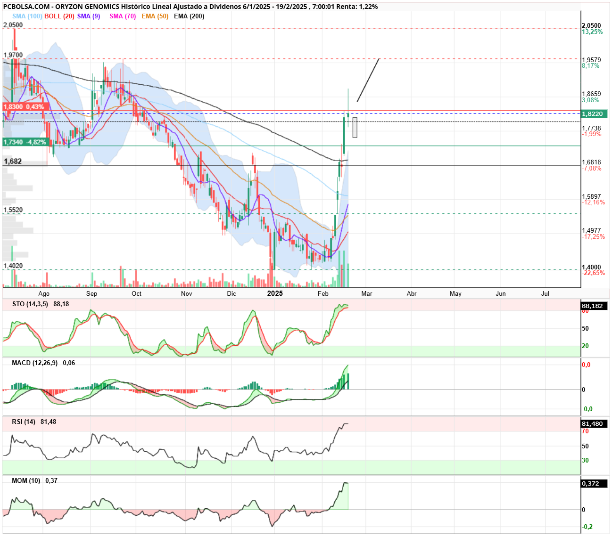Screen dimensions: 612x536
Task: Click the MOM (10) indicator title
Action: click(26, 480)
